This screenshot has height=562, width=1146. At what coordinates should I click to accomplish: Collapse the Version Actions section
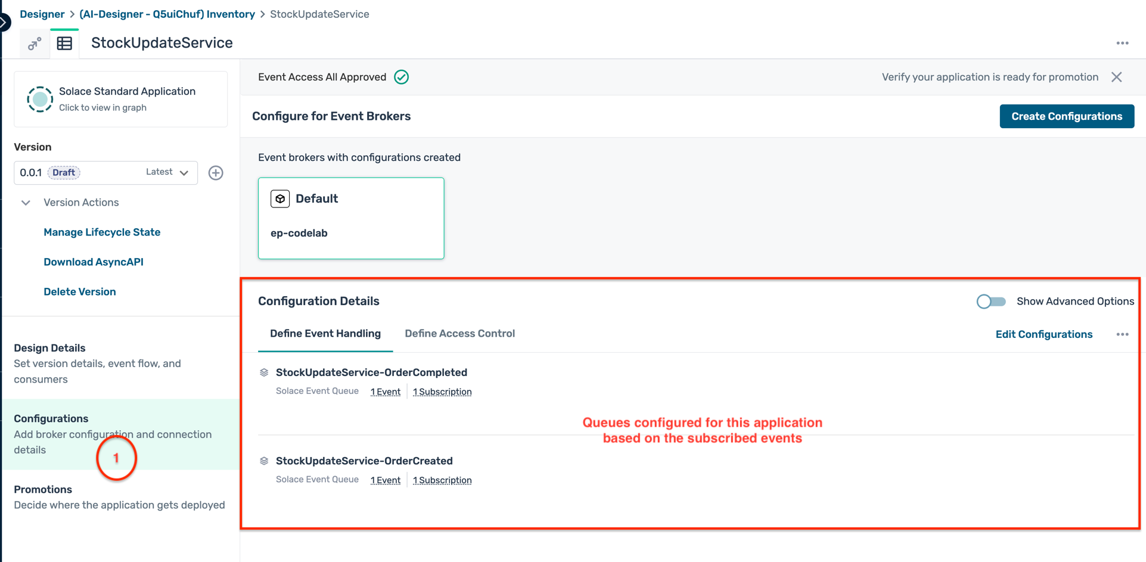[26, 203]
